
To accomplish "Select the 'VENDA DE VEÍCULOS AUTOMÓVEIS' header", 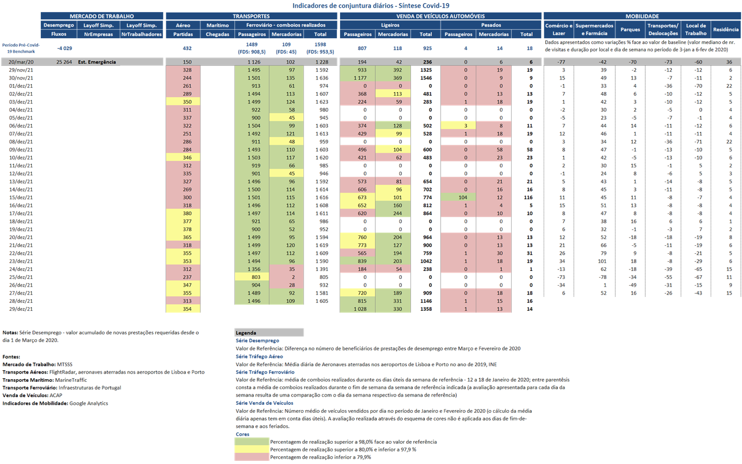I will pos(441,16).
